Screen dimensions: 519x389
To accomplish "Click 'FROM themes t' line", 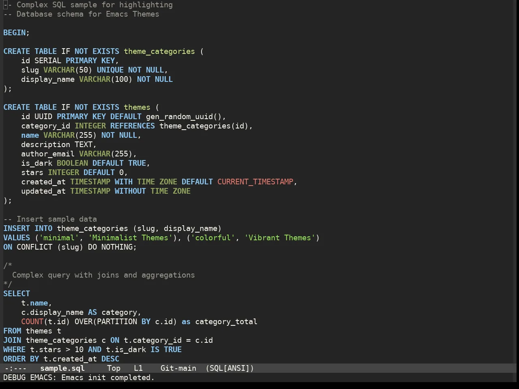I will [x=32, y=331].
